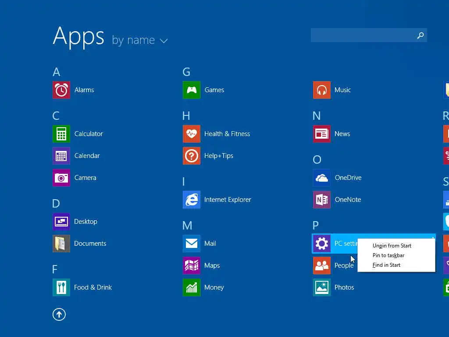Click the up arrow to return to Start

[59, 314]
